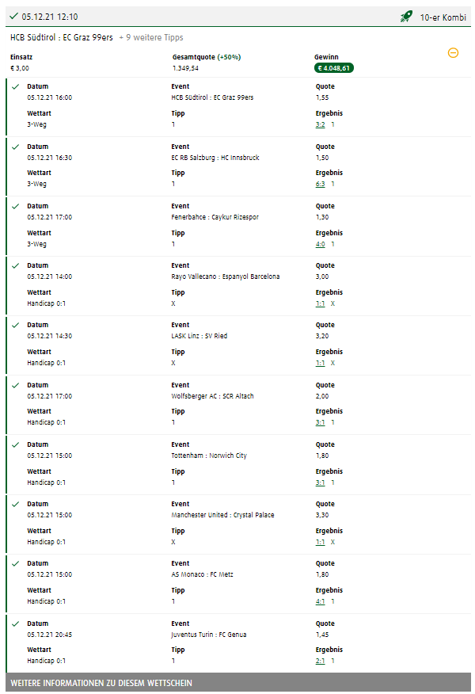Click the won checkmark for Tottenham row
Image resolution: width=475 pixels, height=694 pixels.
pyautogui.click(x=16, y=444)
